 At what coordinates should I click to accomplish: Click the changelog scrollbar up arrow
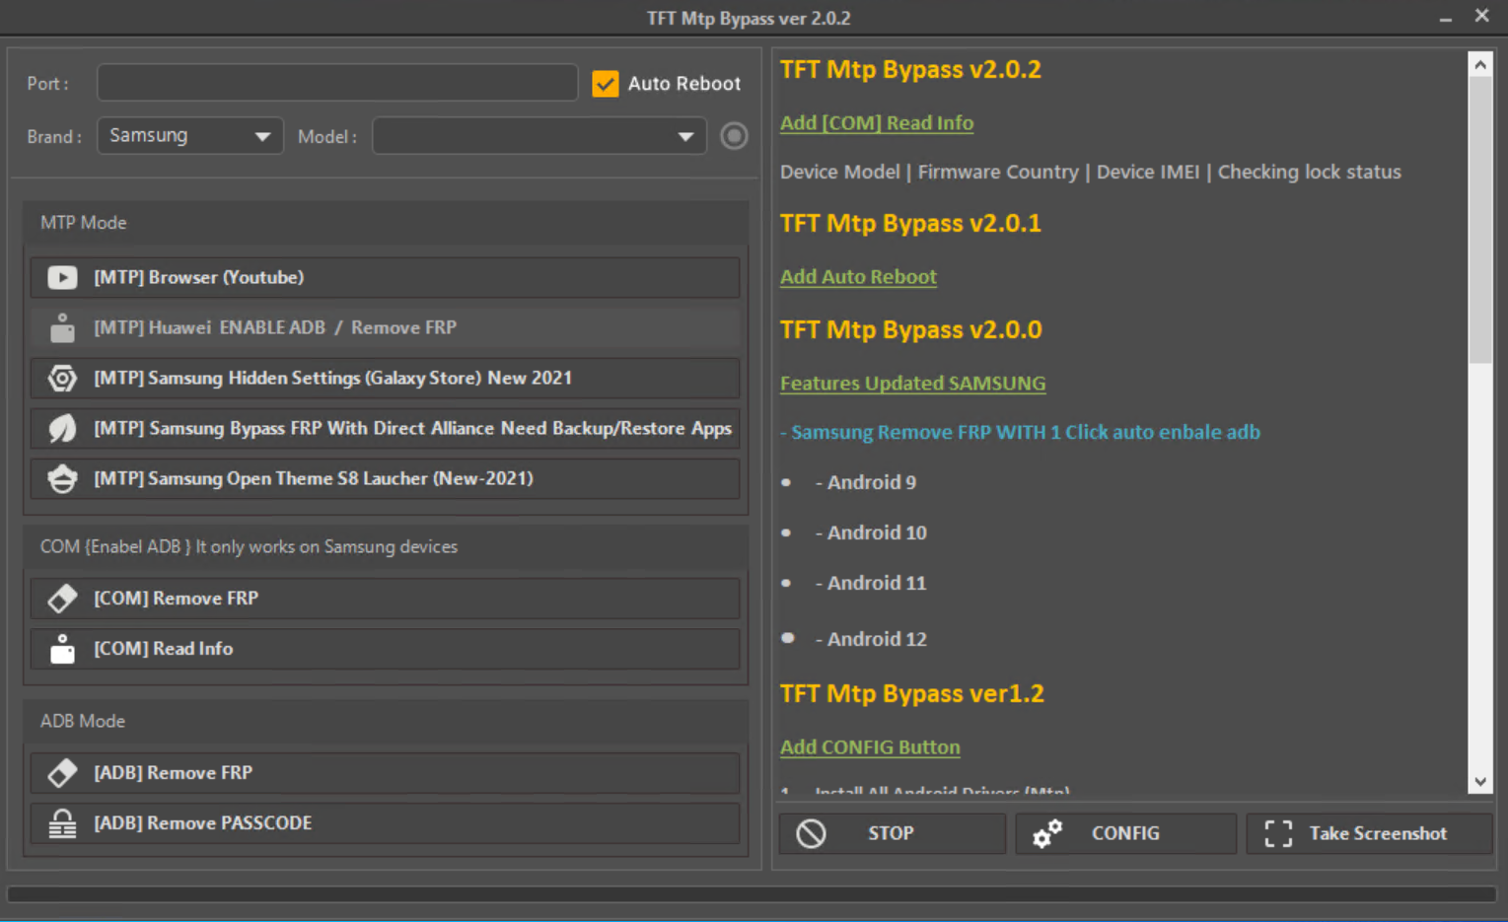tap(1480, 65)
